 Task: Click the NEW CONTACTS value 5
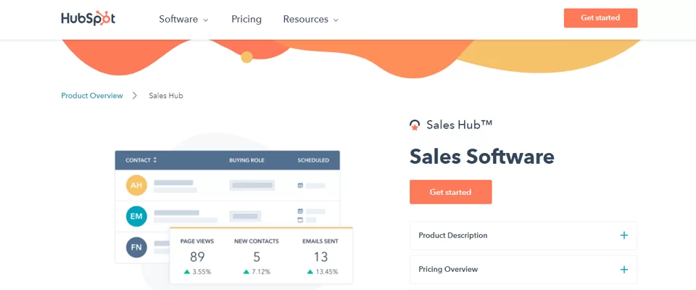click(x=257, y=257)
